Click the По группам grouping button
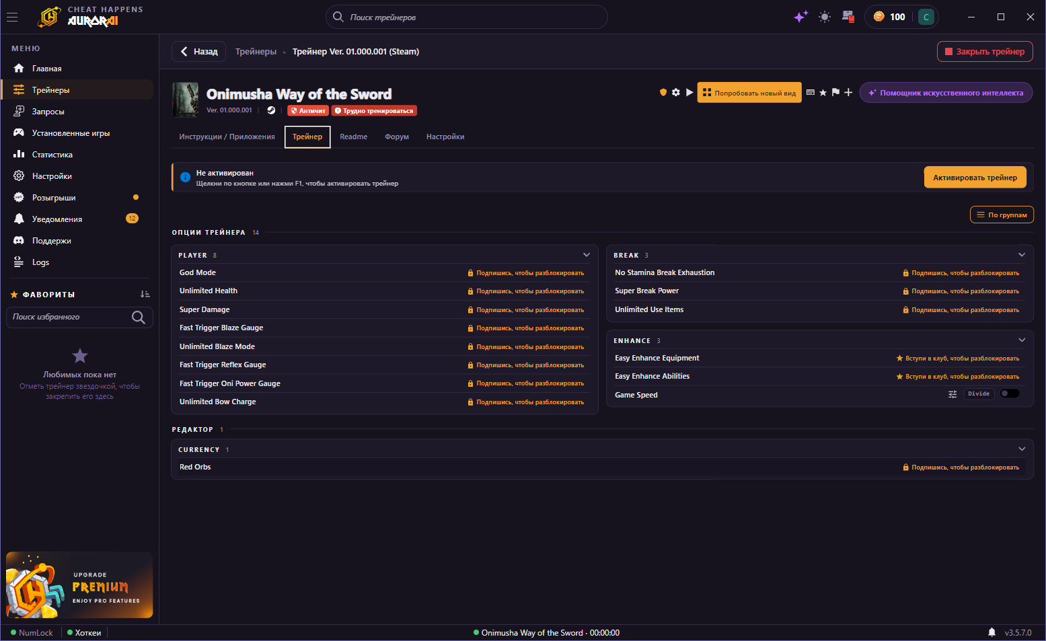This screenshot has width=1046, height=641. coord(1002,215)
